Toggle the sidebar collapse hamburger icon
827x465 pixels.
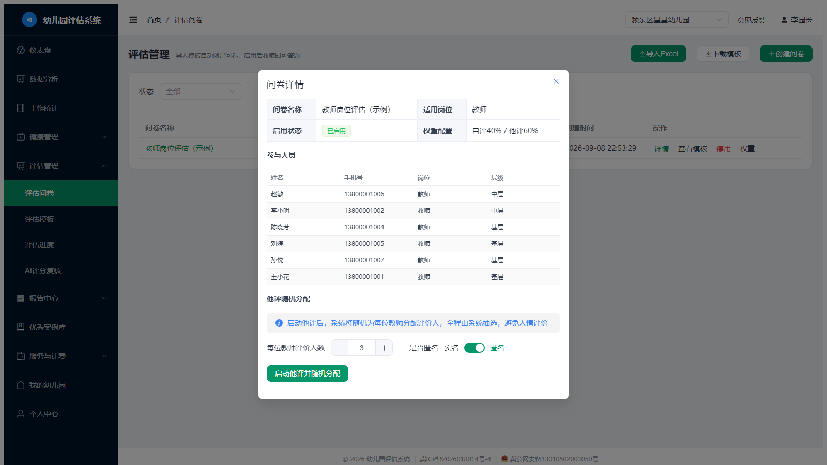[x=133, y=20]
